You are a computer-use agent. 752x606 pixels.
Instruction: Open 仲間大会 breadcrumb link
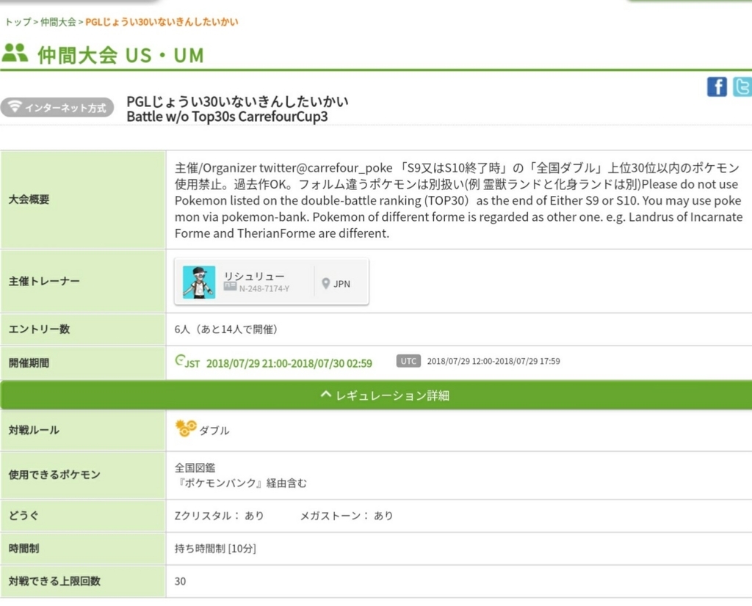click(x=58, y=22)
